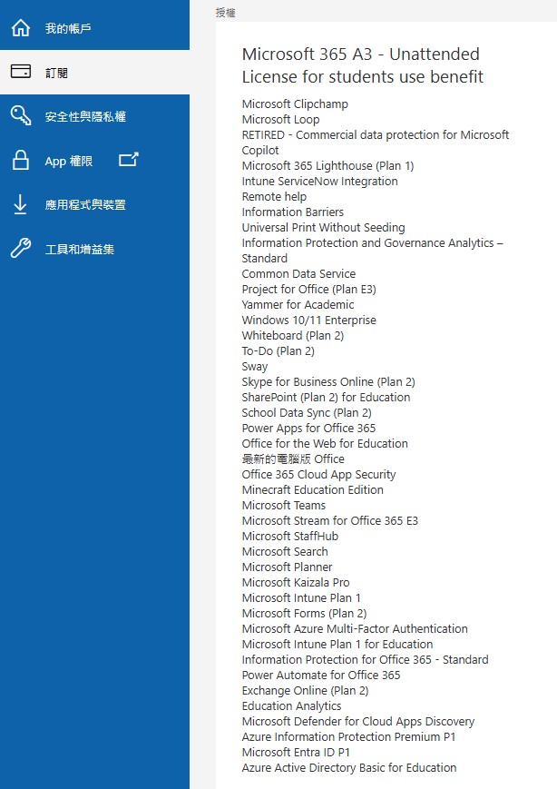
Task: Click the key icon for 安全性與隱私權
Action: pos(21,115)
